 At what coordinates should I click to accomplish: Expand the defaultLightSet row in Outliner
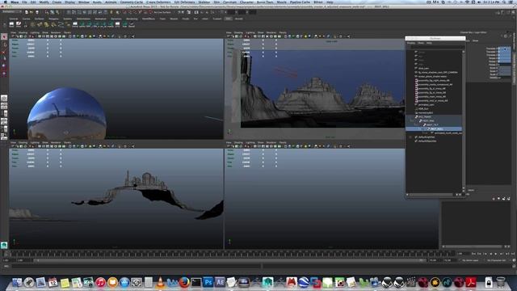tap(410, 137)
